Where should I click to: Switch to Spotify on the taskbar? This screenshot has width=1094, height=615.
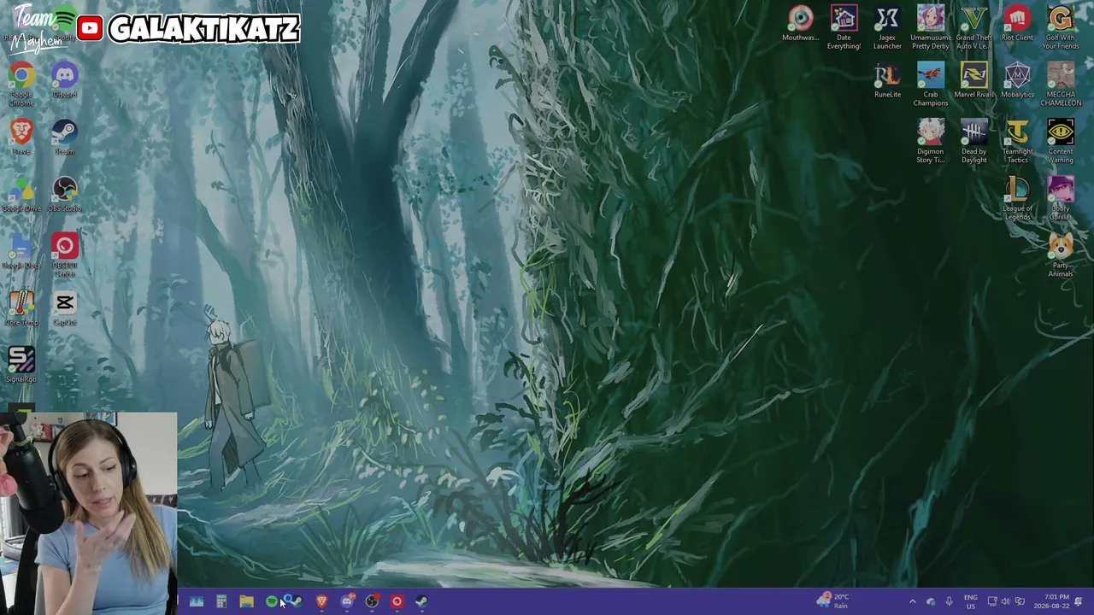[x=271, y=601]
